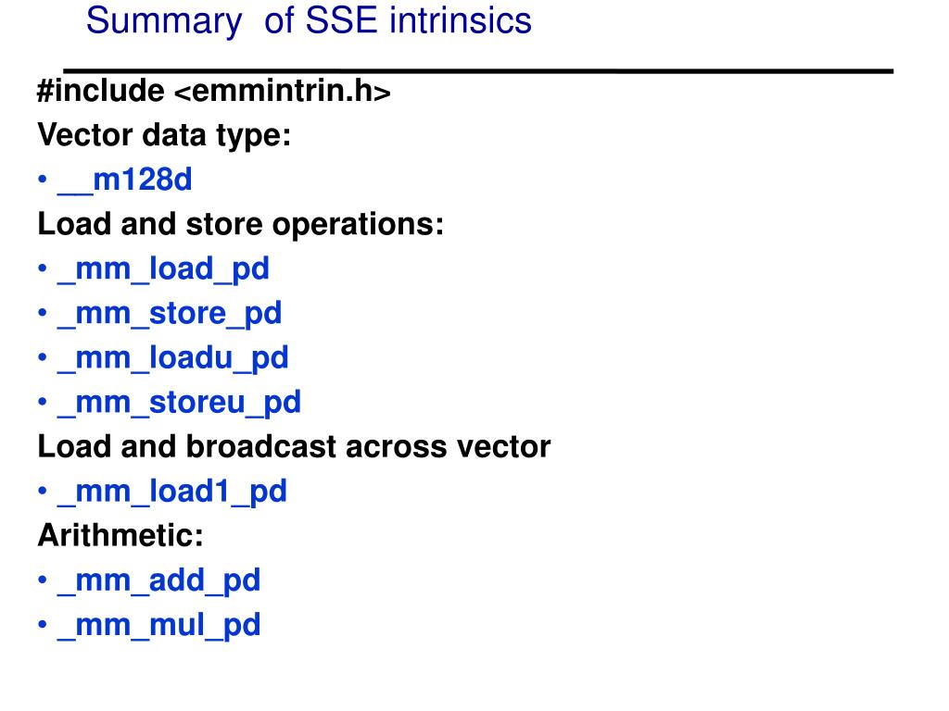Viewport: 949px width, 711px height.
Task: Click the 'Vector data type:' heading
Action: pyautogui.click(x=164, y=135)
